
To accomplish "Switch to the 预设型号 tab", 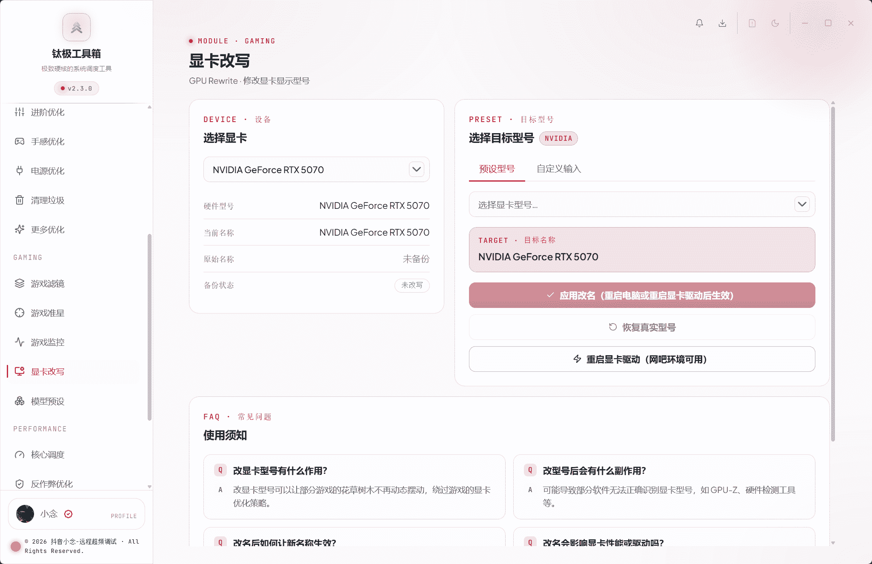I will pos(497,169).
